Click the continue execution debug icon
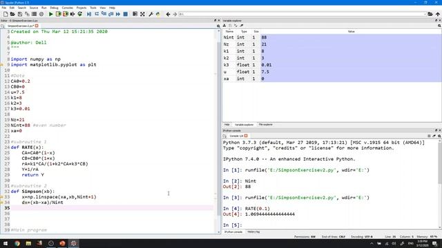Screen dimensions: 442x248 click(x=118, y=14)
